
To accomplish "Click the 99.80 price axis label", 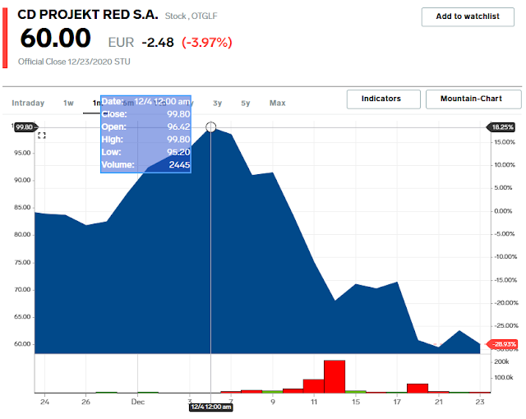I will pyautogui.click(x=25, y=127).
